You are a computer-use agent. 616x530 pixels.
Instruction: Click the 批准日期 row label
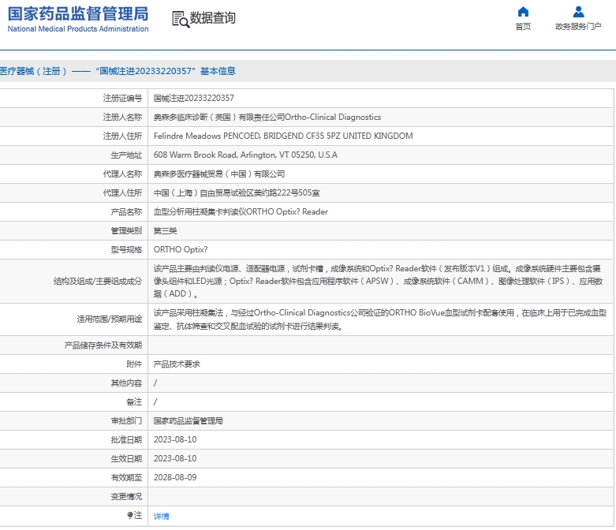[126, 439]
